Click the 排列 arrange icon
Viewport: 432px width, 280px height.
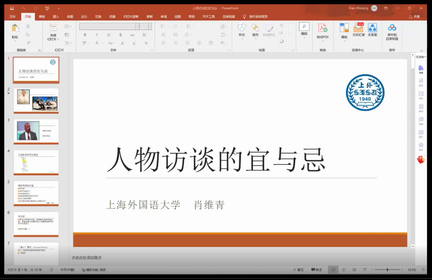point(255,28)
